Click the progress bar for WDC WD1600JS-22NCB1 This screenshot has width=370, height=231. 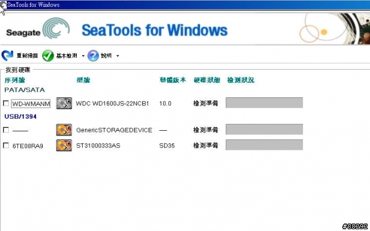[x=264, y=103]
